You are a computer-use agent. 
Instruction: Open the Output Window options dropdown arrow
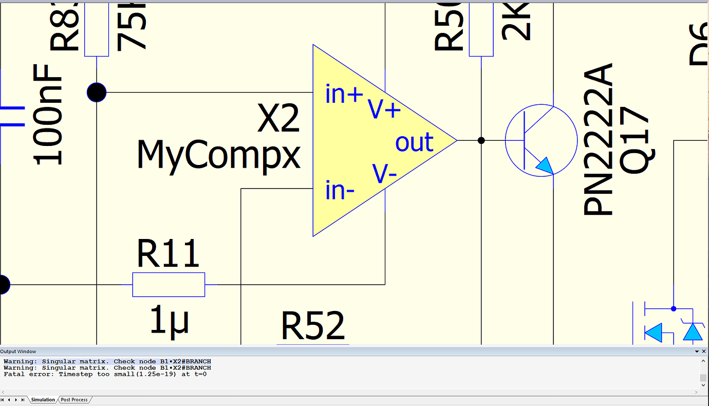click(697, 352)
